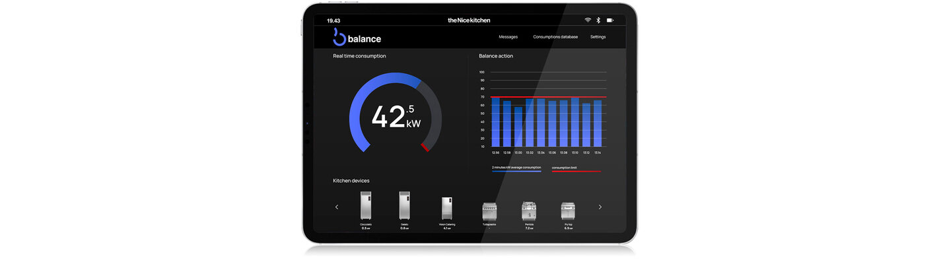This screenshot has height=264, width=939.
Task: Click '2 minutes kW average consumption' legend
Action: [516, 168]
